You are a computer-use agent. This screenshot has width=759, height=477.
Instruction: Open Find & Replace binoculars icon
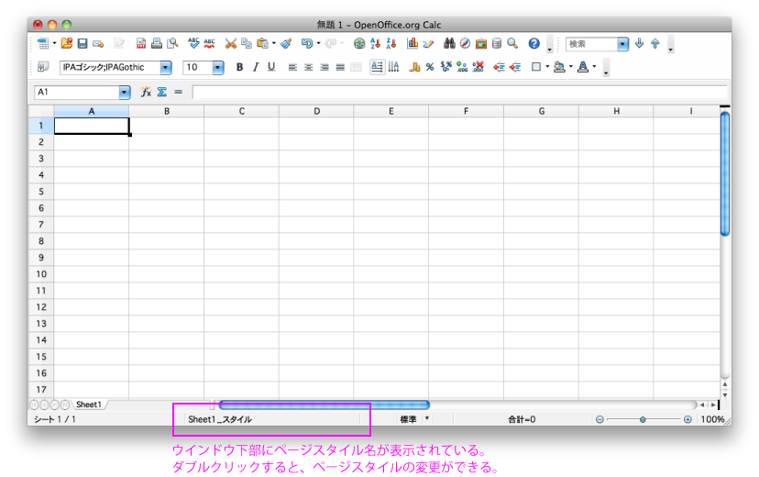(449, 44)
